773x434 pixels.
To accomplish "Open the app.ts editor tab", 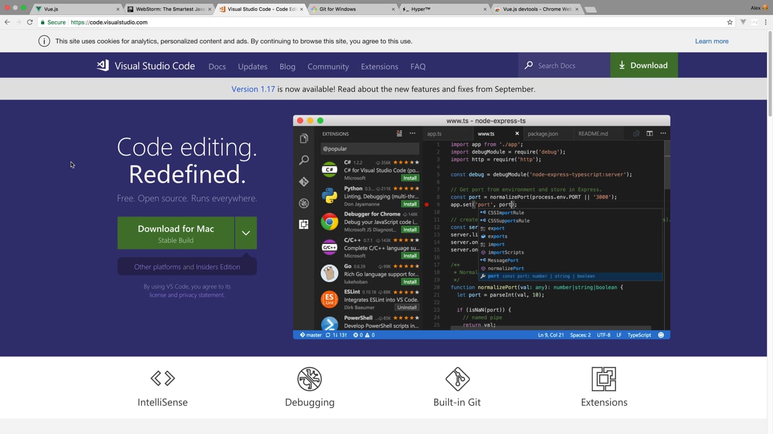I will (x=434, y=134).
